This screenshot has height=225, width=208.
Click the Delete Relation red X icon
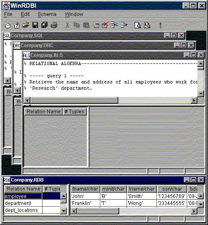pyautogui.click(x=105, y=25)
